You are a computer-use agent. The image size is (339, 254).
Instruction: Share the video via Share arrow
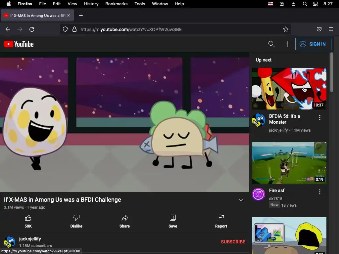click(124, 221)
